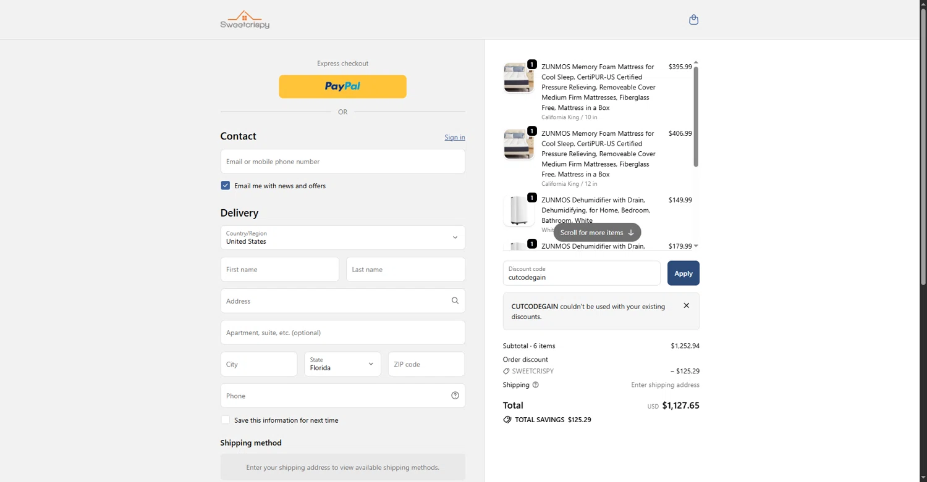
Task: Click the Shipping method heading
Action: click(x=251, y=443)
